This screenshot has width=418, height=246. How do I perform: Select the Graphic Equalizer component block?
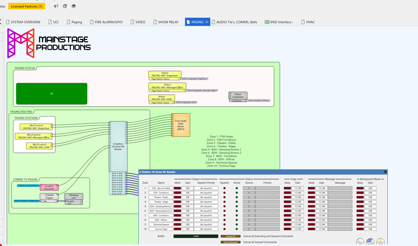click(49, 187)
